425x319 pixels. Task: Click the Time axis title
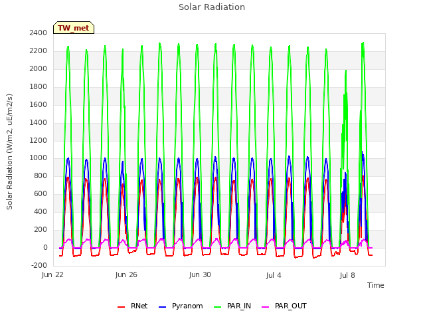[375, 285]
